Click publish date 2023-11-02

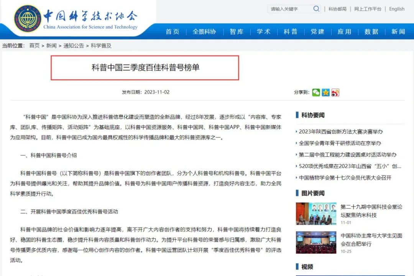(x=157, y=92)
